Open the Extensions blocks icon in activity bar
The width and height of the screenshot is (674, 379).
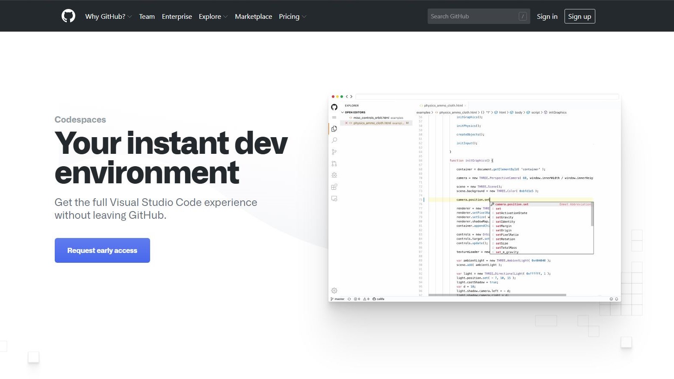[334, 187]
